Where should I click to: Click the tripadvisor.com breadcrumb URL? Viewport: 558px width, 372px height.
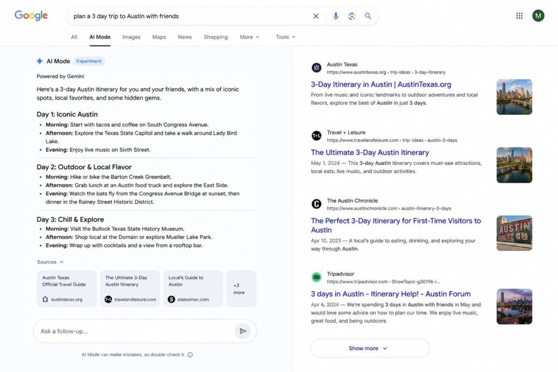(383, 282)
